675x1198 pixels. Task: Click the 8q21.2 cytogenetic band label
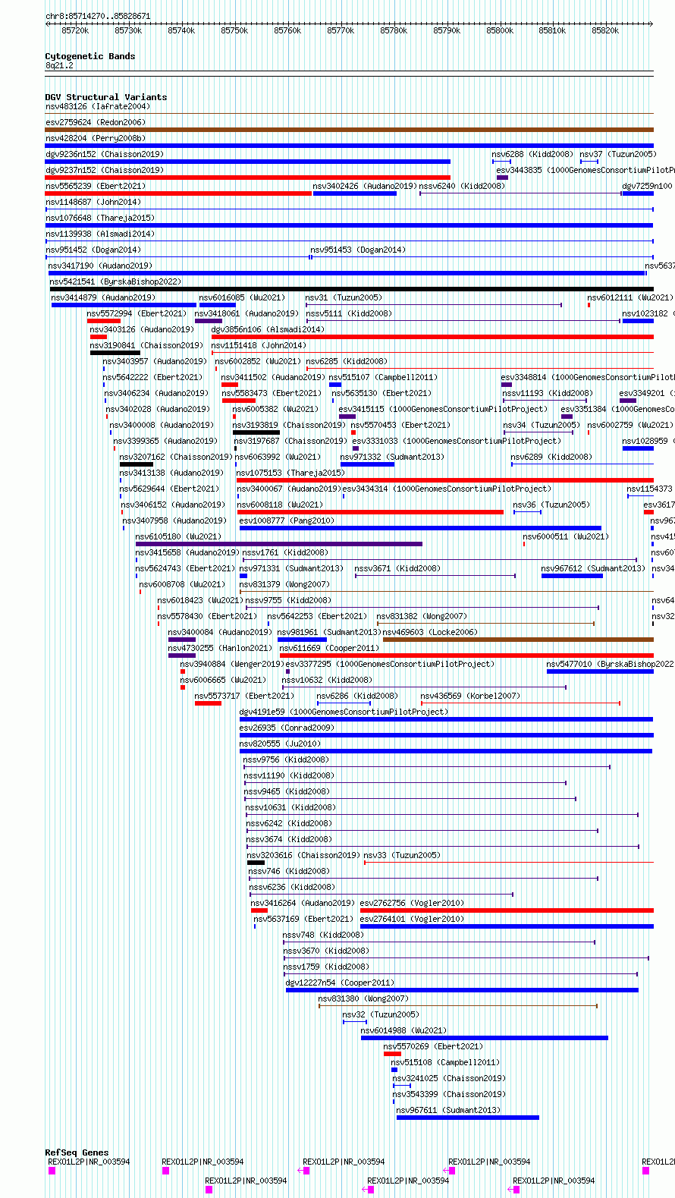click(x=59, y=66)
